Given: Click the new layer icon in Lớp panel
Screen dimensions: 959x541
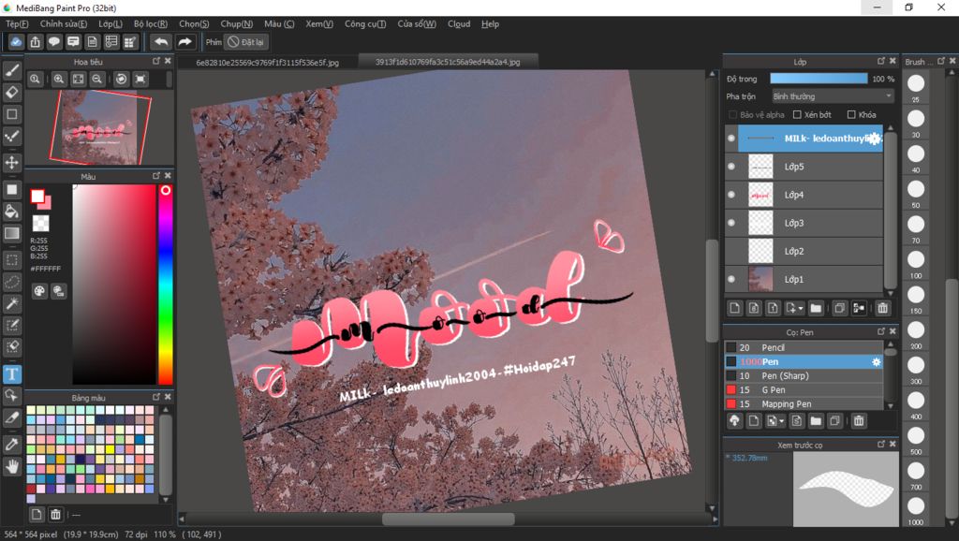Looking at the screenshot, I should (x=734, y=308).
